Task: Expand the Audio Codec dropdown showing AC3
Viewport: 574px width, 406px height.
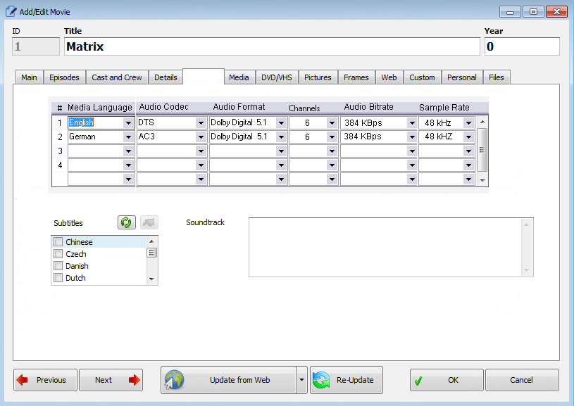Action: click(x=201, y=137)
